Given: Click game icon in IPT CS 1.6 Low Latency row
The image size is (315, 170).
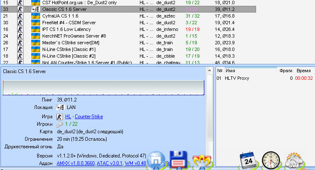Looking at the screenshot, I should 20,29.
